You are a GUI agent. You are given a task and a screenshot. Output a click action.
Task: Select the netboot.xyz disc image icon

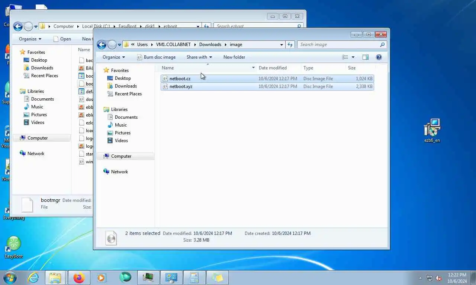[165, 86]
